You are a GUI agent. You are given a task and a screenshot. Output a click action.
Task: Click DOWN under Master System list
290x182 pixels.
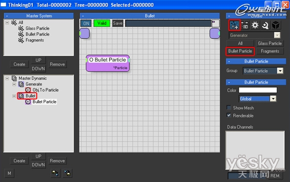point(38,68)
